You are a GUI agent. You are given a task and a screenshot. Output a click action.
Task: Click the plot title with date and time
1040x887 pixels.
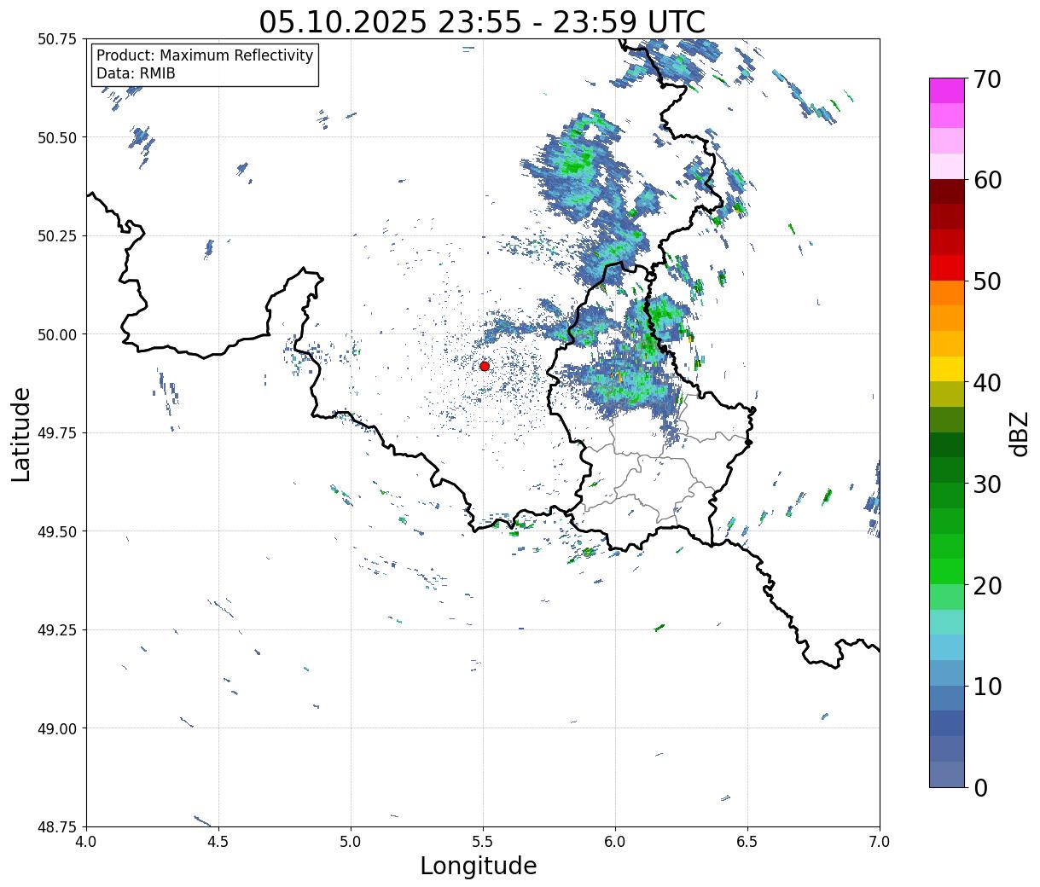coord(482,21)
